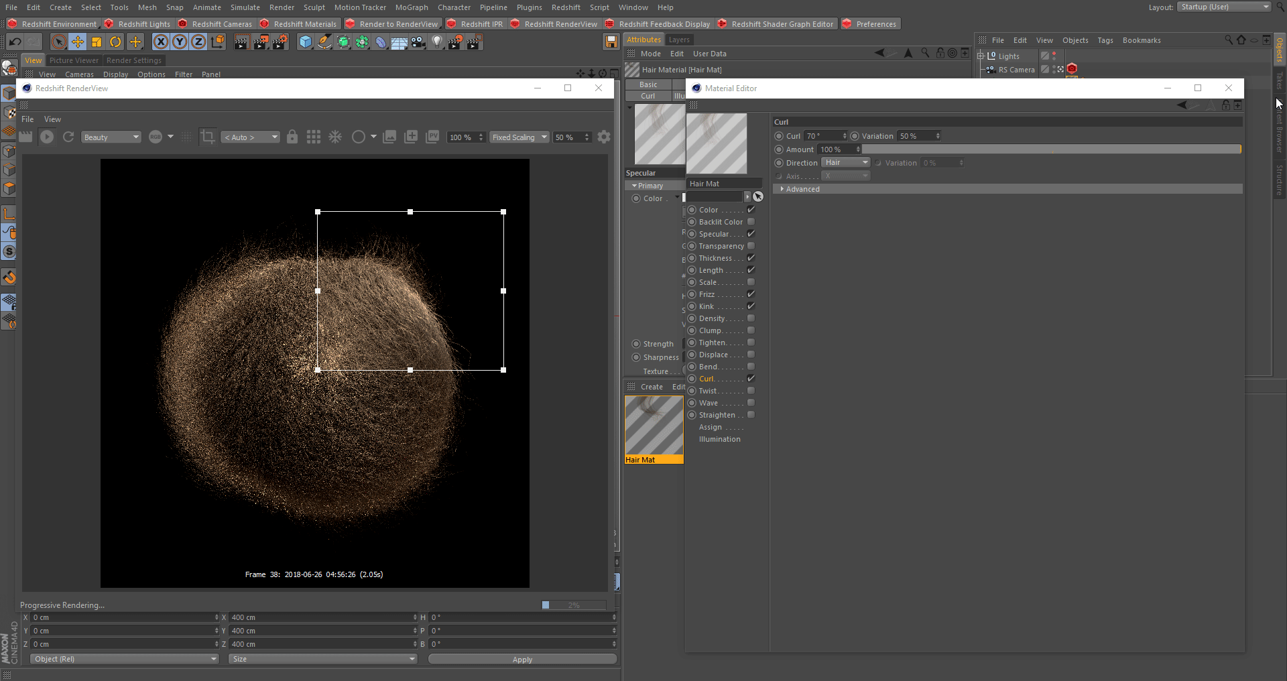Image resolution: width=1287 pixels, height=681 pixels.
Task: Click the crop region icon in RenderView
Action: (x=208, y=137)
